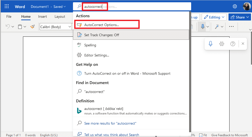Click the document vertical scrollbar
This screenshot has width=252, height=137.
point(251,48)
